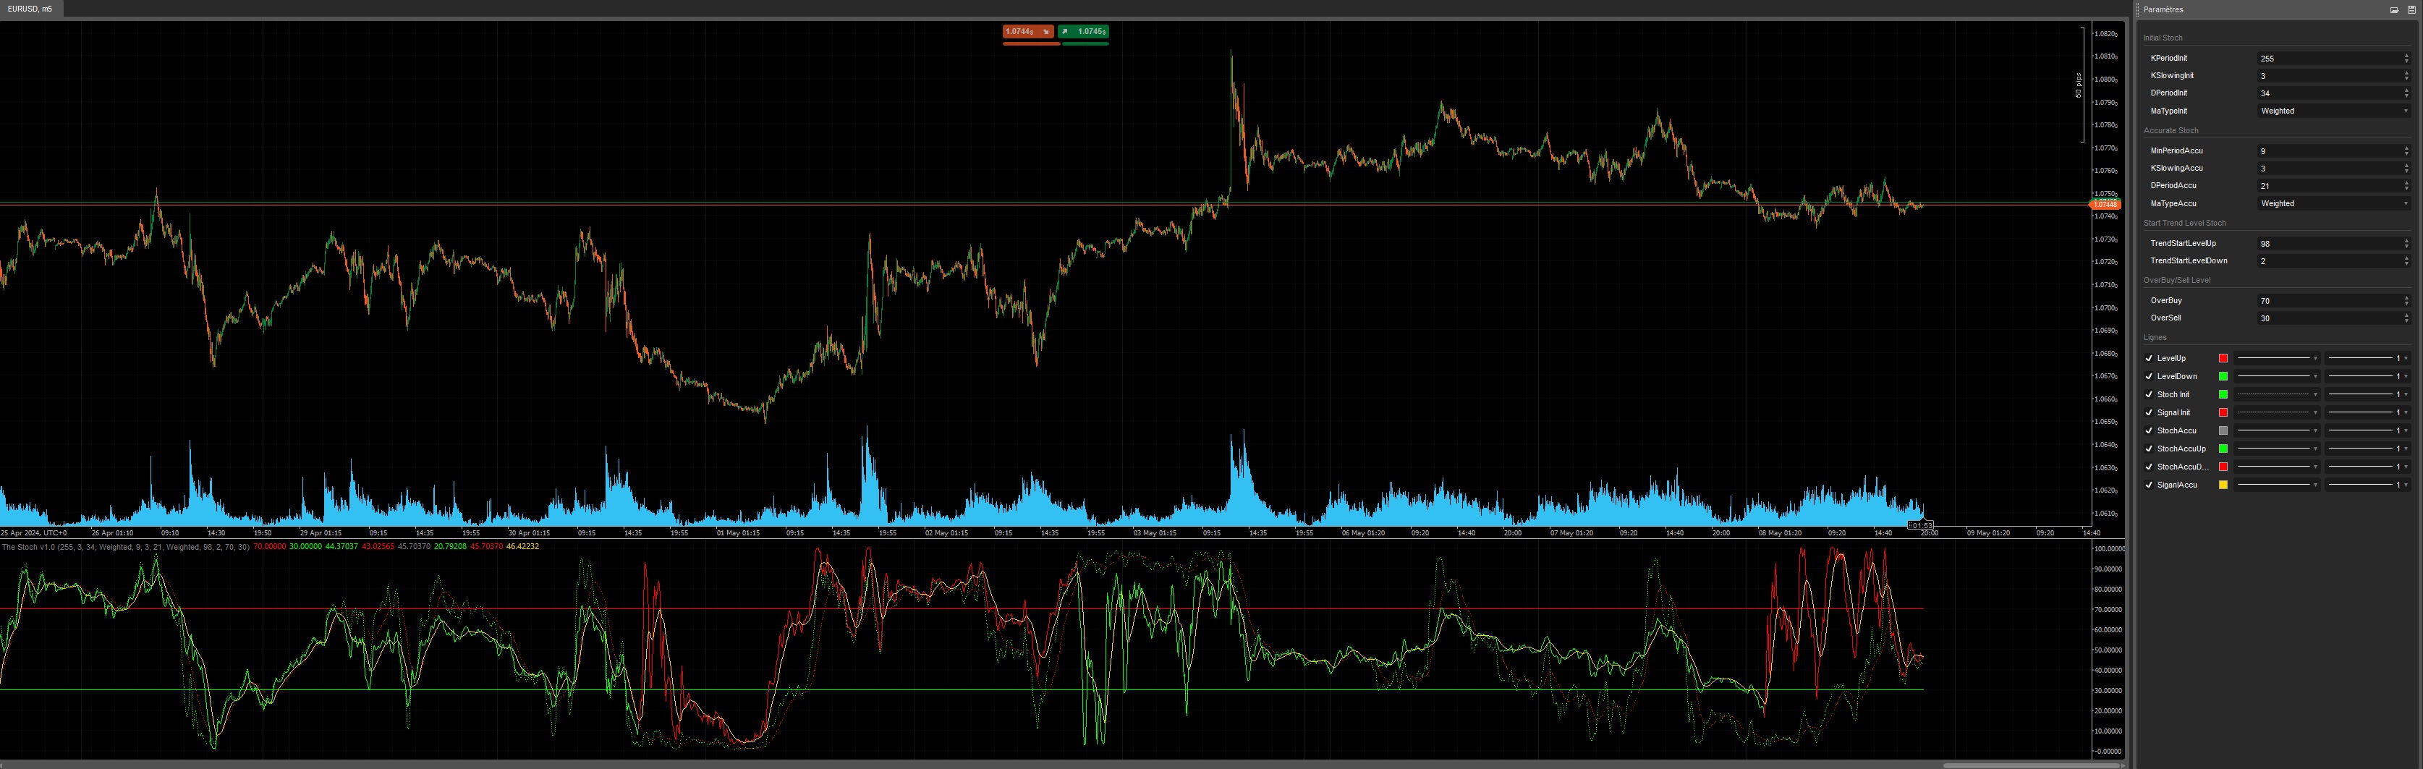The image size is (2423, 769).
Task: Click the StochAccuUp green color swatch
Action: pos(2223,449)
